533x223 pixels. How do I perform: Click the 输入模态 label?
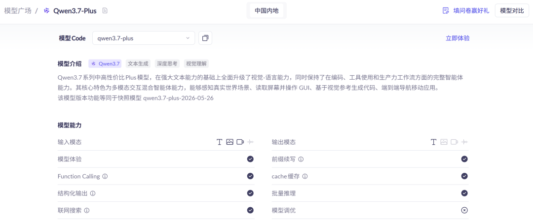point(70,142)
